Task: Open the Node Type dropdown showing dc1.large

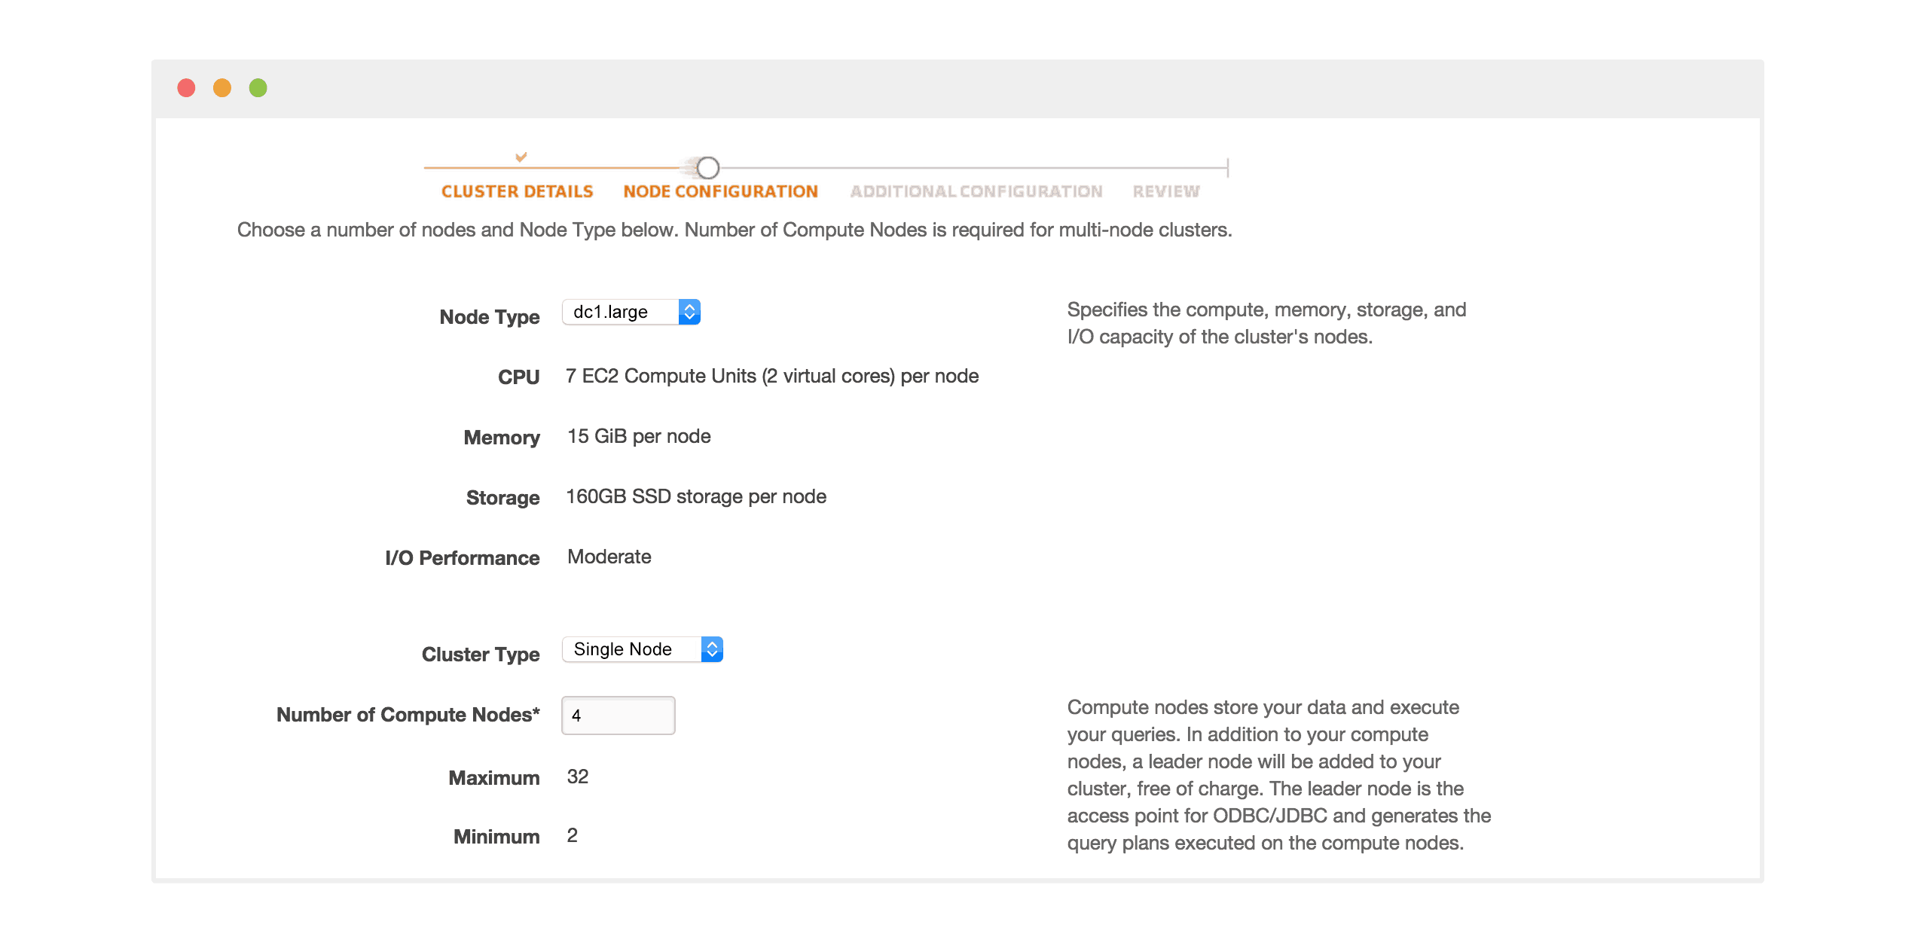Action: tap(631, 312)
